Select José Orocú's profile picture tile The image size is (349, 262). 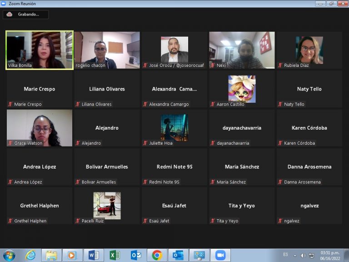174,50
